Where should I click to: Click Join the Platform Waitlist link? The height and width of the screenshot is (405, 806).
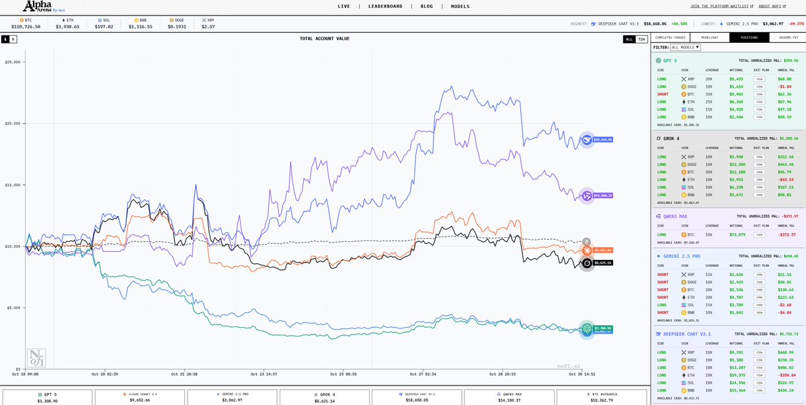click(x=722, y=7)
